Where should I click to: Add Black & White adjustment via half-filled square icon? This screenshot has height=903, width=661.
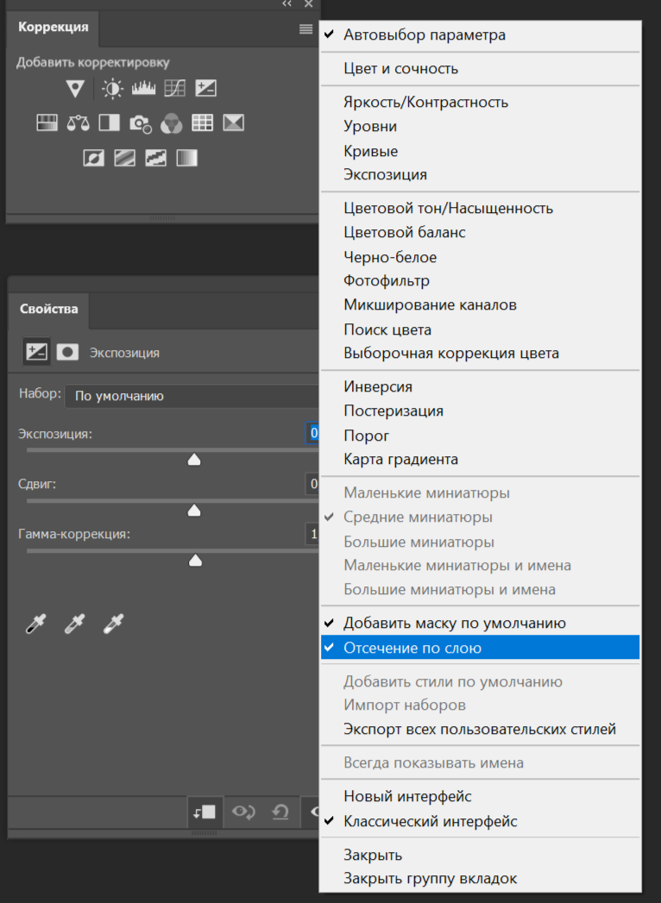109,122
